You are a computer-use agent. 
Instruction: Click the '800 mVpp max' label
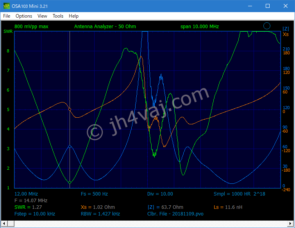[31, 27]
